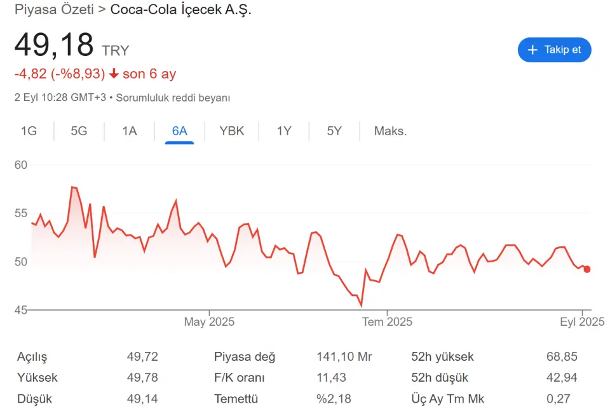Show the 5Y chart range
This screenshot has height=409, width=610.
coord(334,131)
